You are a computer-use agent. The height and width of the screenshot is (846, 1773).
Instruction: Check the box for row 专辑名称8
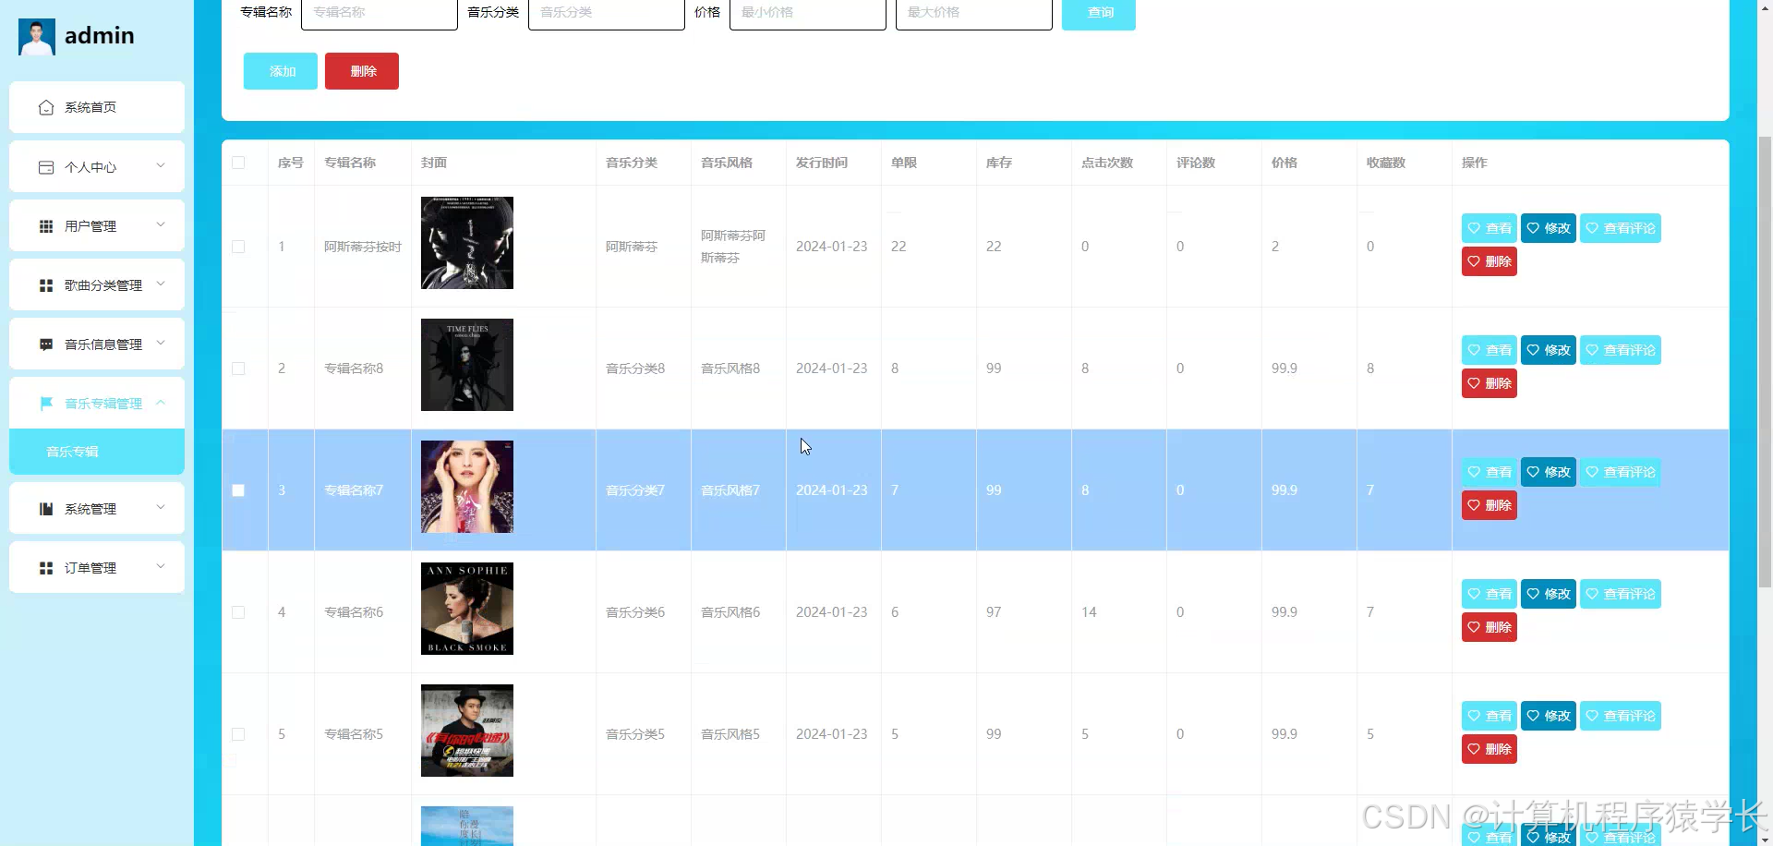(x=238, y=369)
